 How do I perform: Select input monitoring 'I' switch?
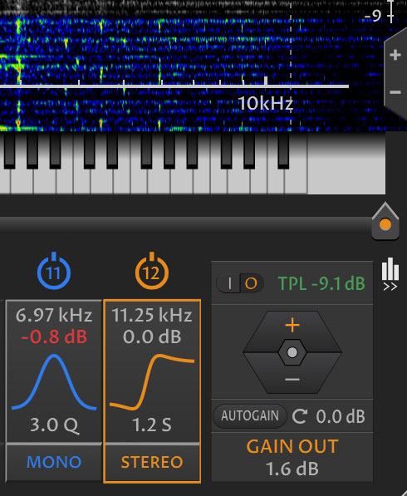tap(229, 283)
